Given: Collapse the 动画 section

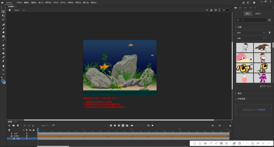Looking at the screenshot, I should point(236,27).
